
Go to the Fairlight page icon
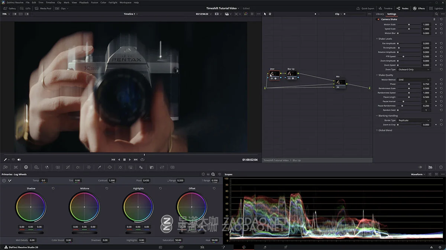265,247
